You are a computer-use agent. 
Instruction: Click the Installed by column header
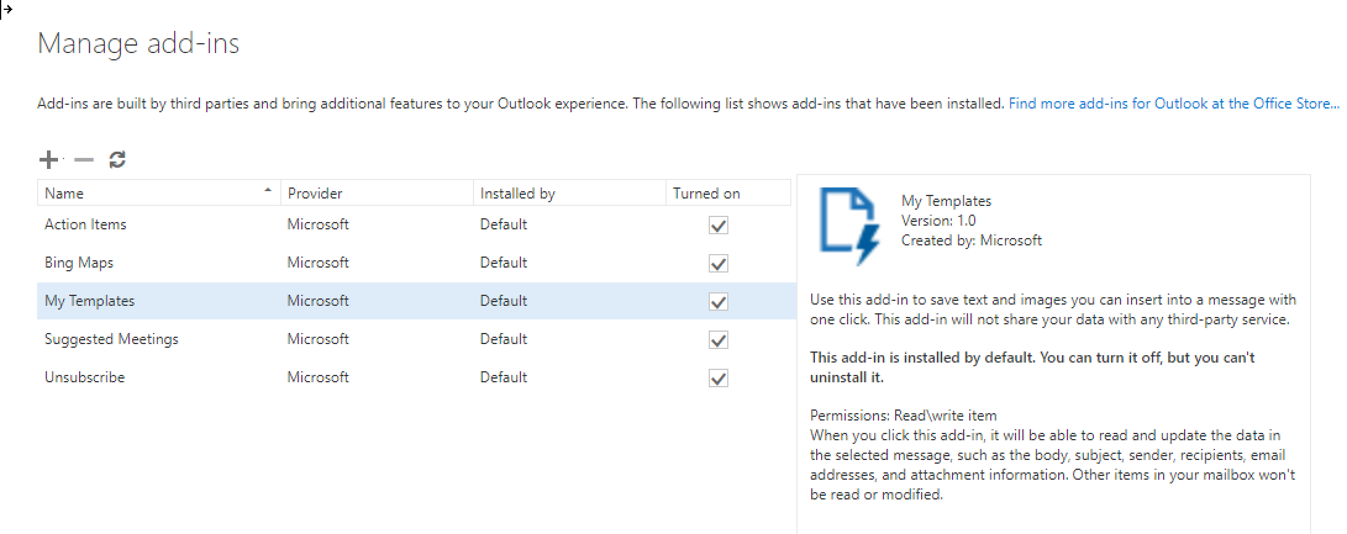coord(517,194)
